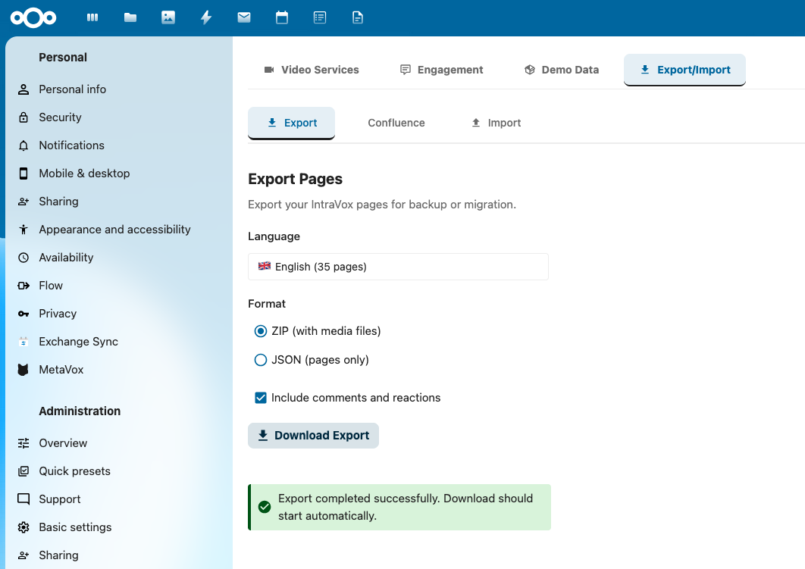Click the Download Export button
This screenshot has height=569, width=805.
click(x=313, y=436)
